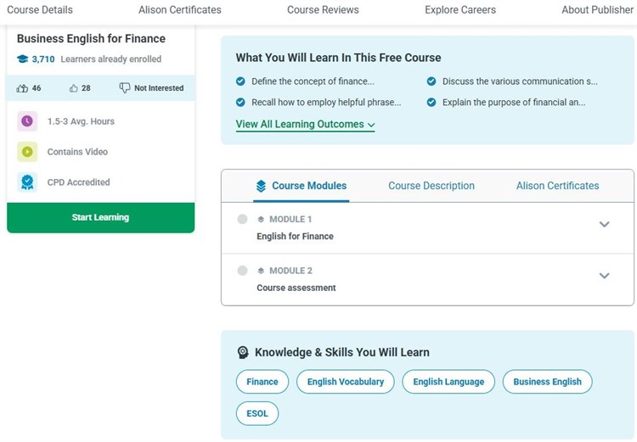
Task: Click the Knowledge & Skills head icon
Action: point(243,352)
